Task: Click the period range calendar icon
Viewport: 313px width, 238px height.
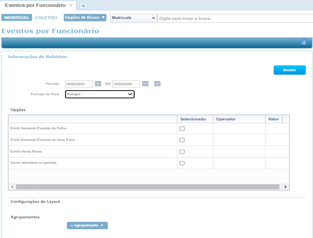Action: click(x=158, y=84)
